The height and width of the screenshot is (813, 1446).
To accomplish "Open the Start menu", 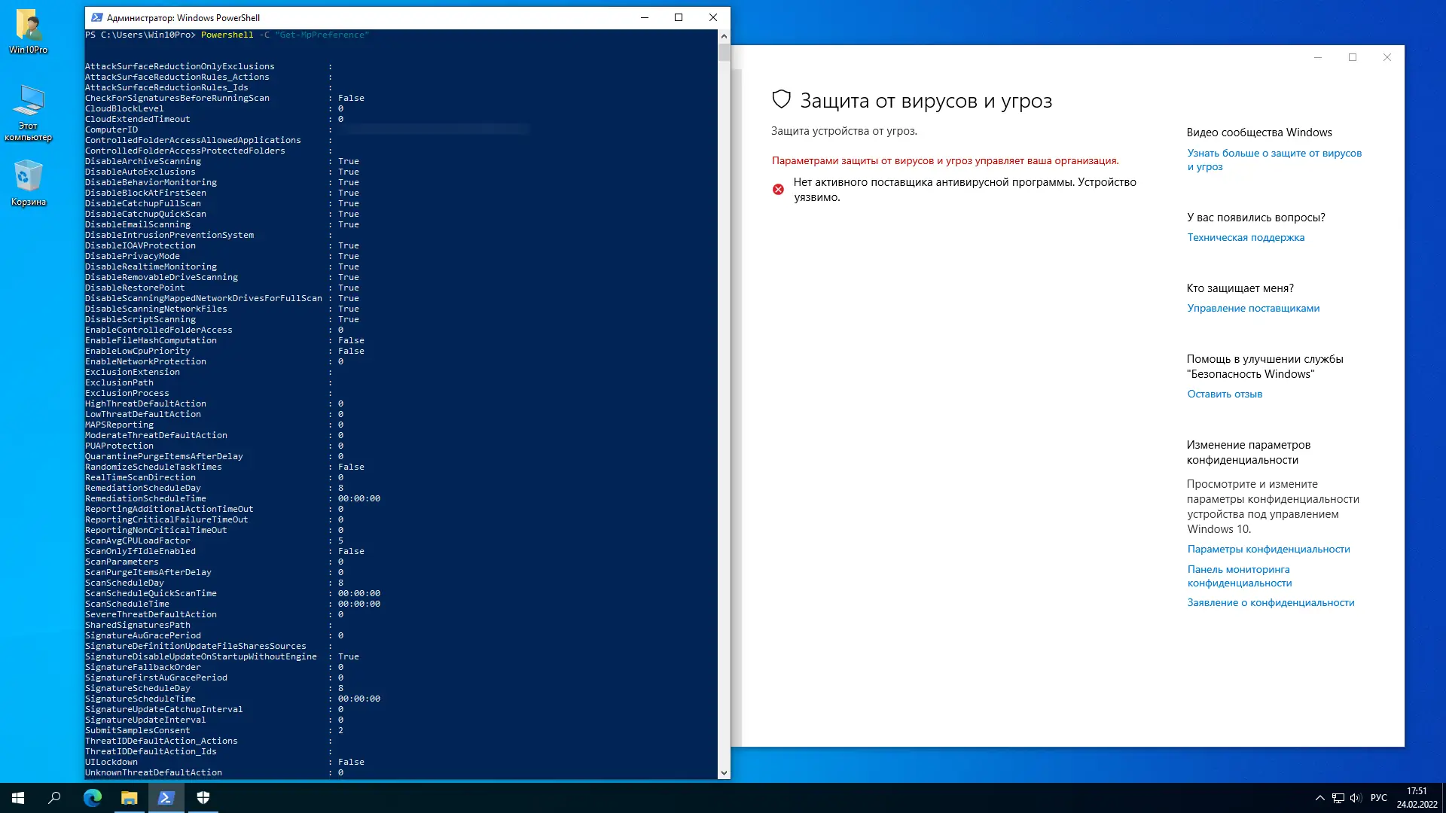I will coord(18,798).
